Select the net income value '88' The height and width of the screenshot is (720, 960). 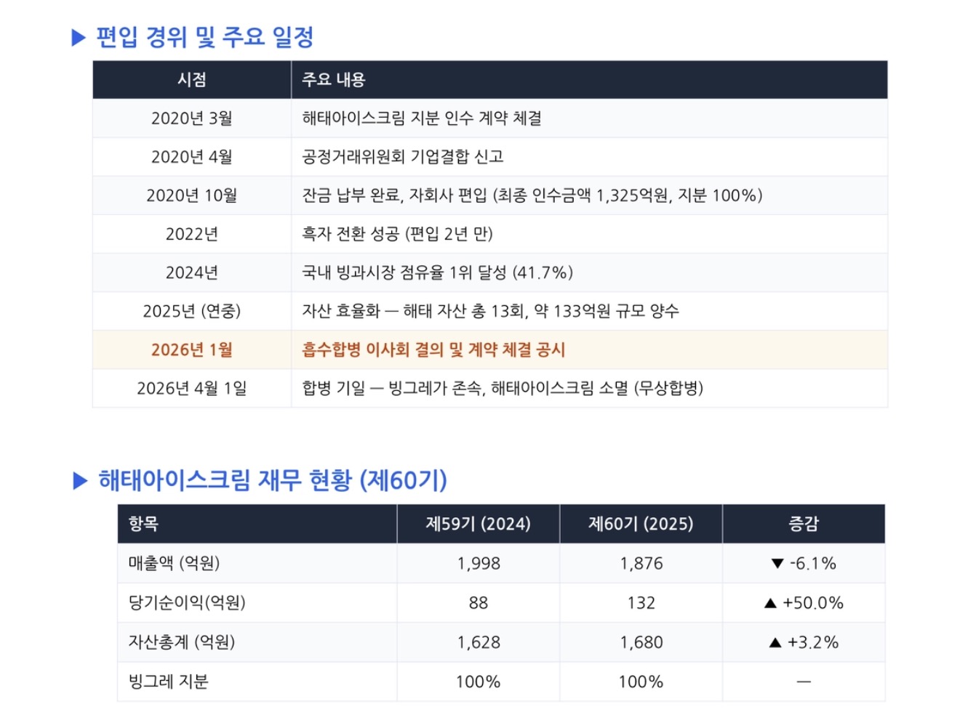479,602
